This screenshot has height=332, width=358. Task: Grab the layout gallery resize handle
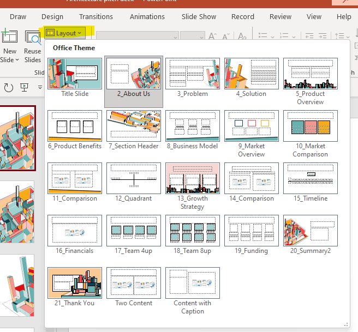coord(347,324)
